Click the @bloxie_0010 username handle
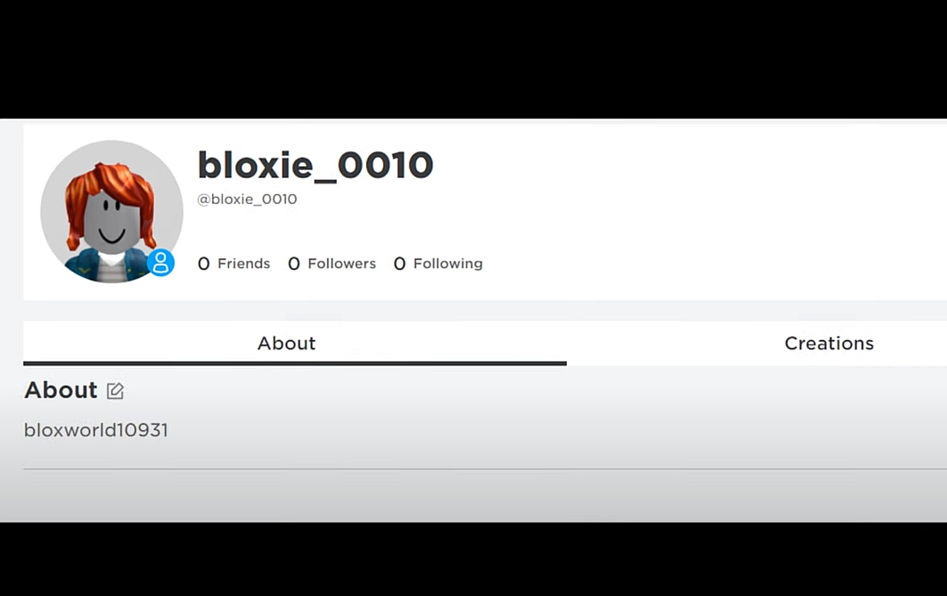Viewport: 947px width, 596px height. (247, 199)
